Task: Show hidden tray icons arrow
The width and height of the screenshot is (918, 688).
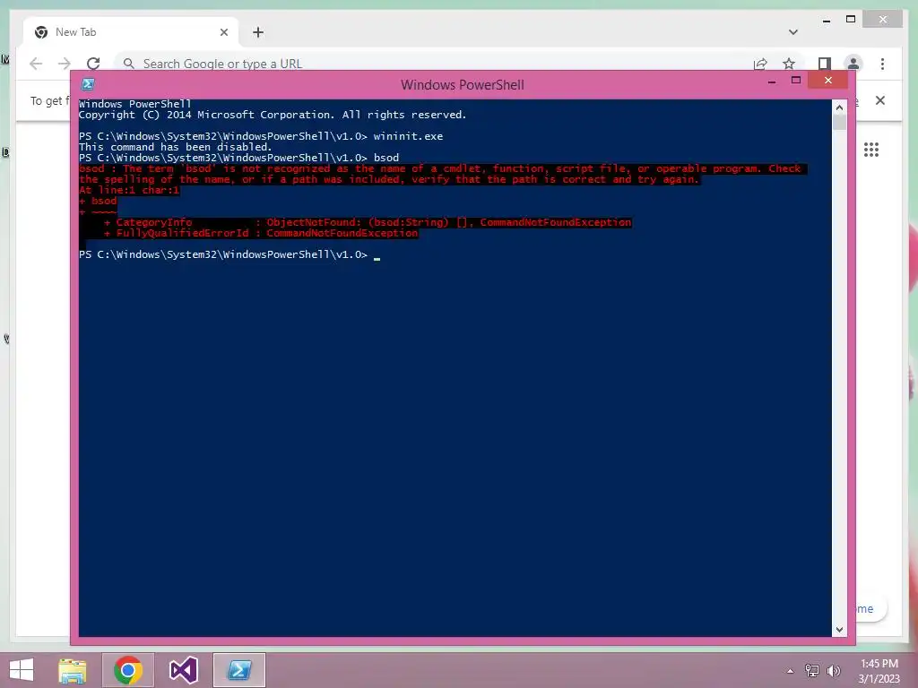Action: (791, 671)
